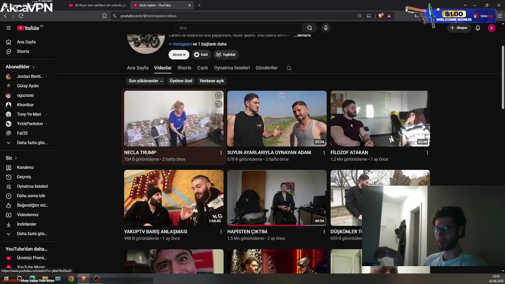505x284 pixels.
Task: Expand the Abonelikler section arrow
Action: coord(34,67)
